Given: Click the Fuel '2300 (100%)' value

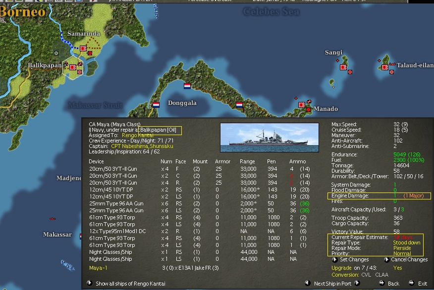Looking at the screenshot, I should 409,160.
